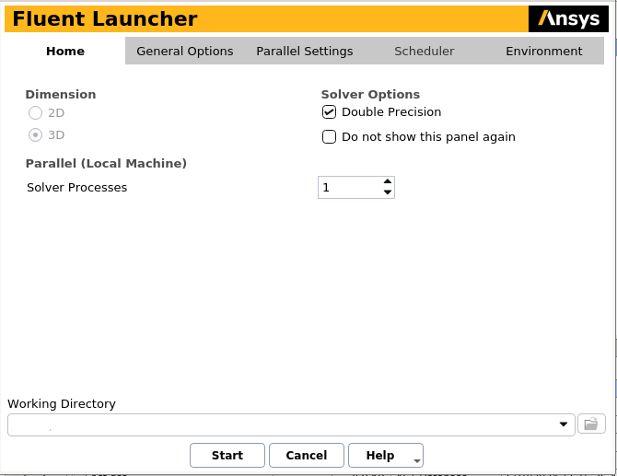
Task: Switch to the Scheduler tab
Action: click(424, 52)
